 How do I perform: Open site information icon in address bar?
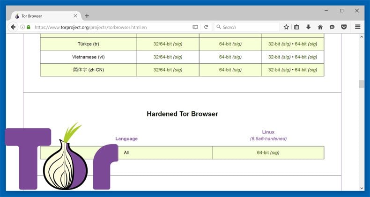(x=22, y=27)
